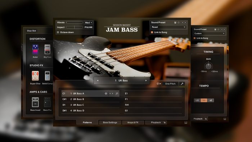Open the magnifier browser on the UK Bass A row

click(117, 93)
